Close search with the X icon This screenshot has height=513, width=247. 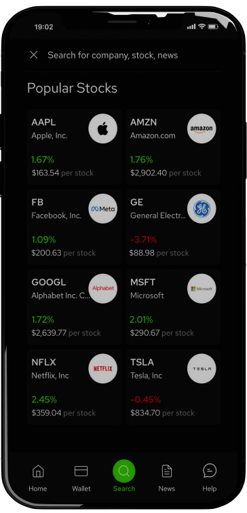pos(34,55)
